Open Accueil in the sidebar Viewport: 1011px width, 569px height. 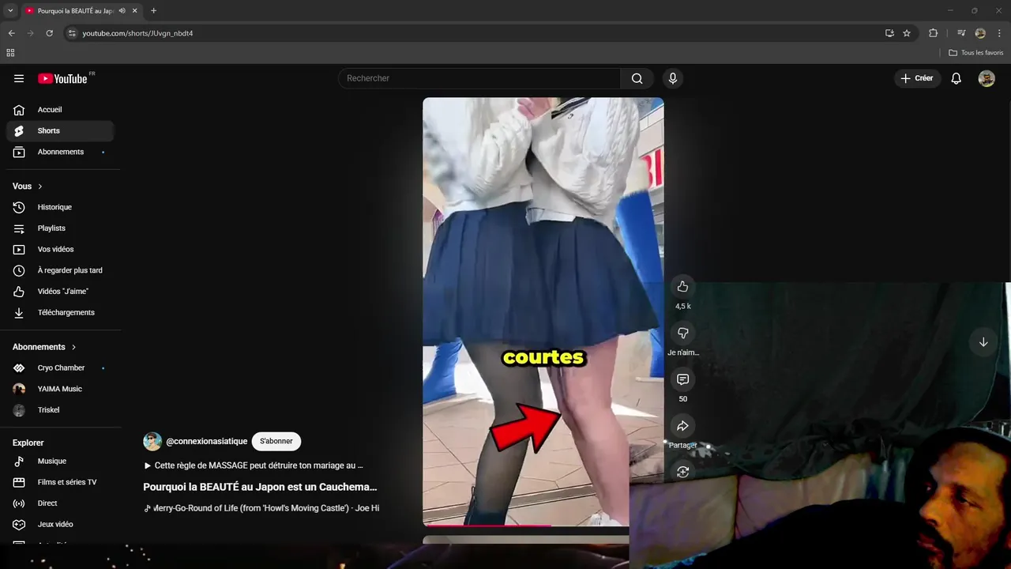(x=60, y=110)
